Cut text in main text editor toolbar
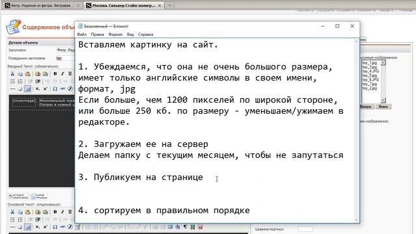Viewport: 416px width, 234px height. 12,212
